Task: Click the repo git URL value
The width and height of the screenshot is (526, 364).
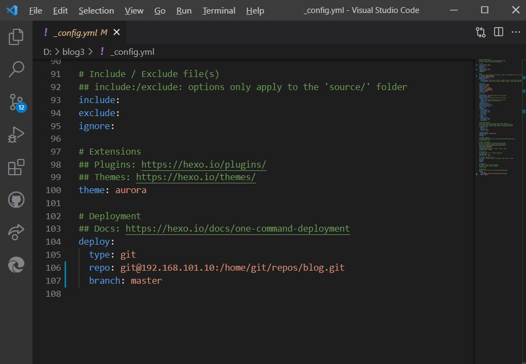Action: click(233, 268)
